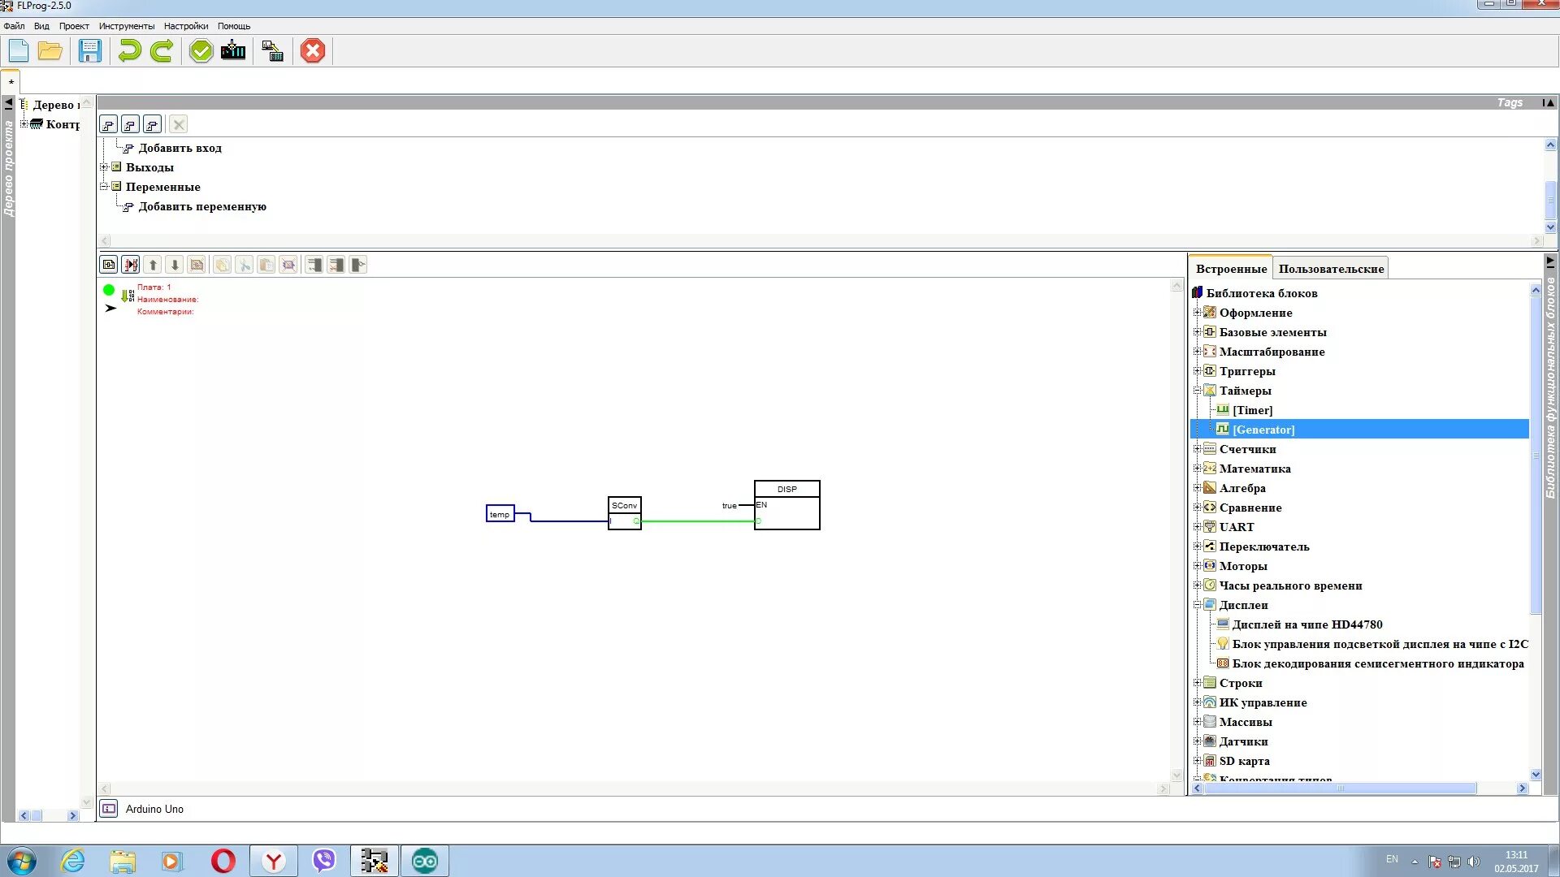Click the block library horizontal scrollbar
Screen dimensions: 1560x877
(x=1341, y=788)
